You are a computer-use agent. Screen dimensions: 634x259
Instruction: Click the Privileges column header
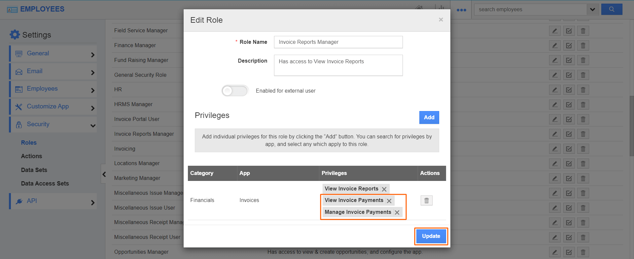coord(368,173)
